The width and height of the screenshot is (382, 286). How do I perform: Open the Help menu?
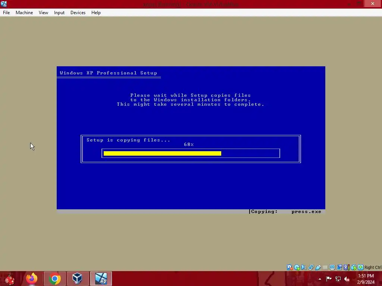(x=96, y=13)
